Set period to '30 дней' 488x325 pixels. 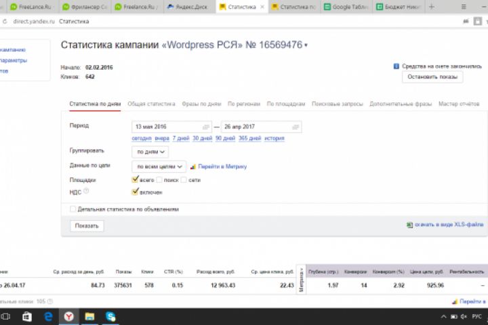point(202,138)
